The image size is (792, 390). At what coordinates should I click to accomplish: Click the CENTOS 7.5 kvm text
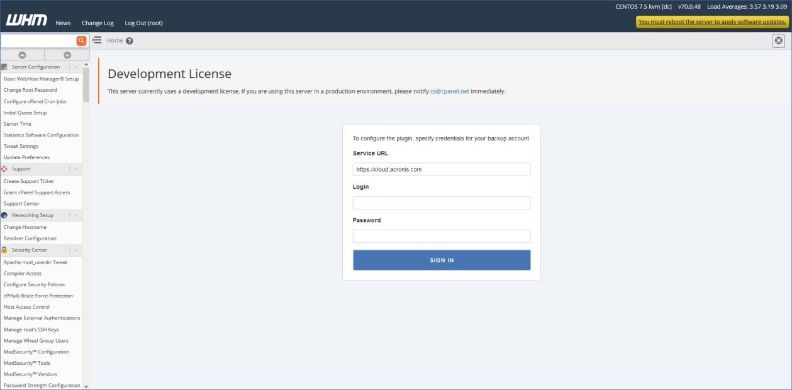(644, 6)
